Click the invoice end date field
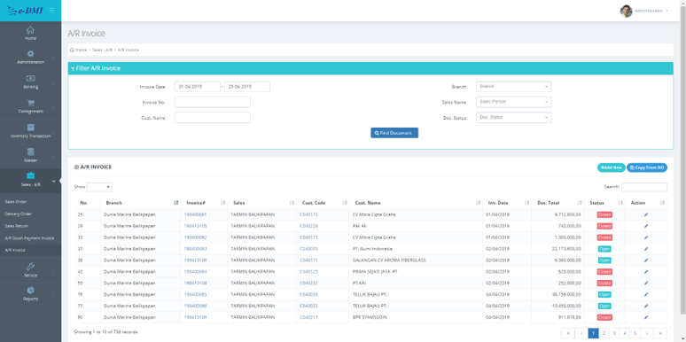 click(x=247, y=87)
